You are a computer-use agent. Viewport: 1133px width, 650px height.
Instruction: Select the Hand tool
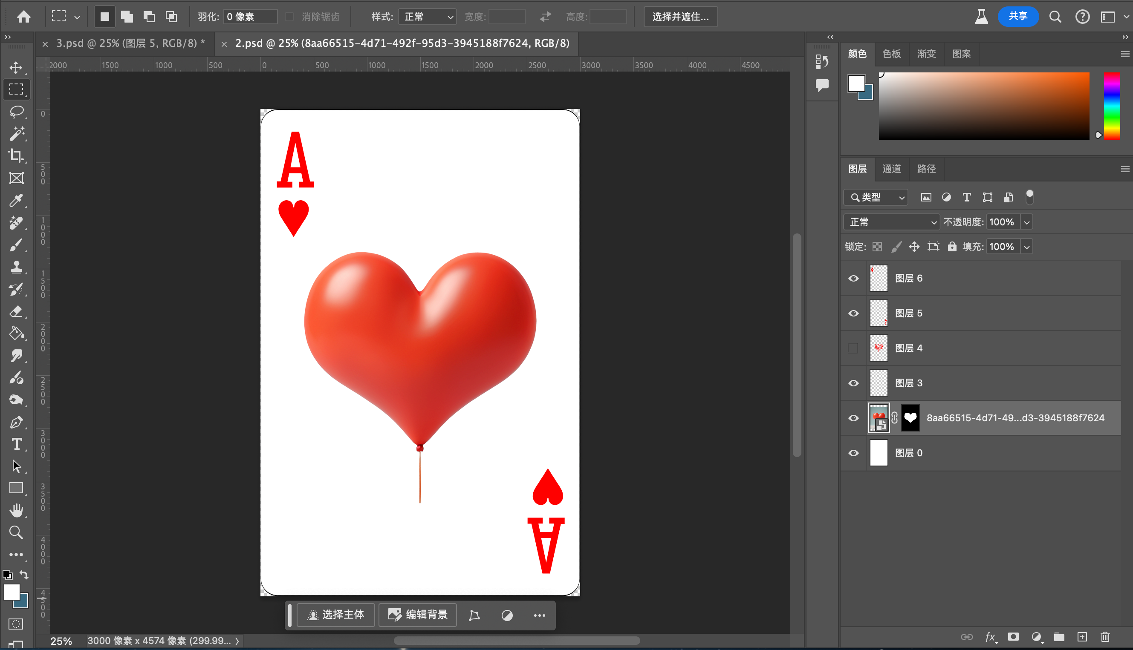click(x=16, y=510)
